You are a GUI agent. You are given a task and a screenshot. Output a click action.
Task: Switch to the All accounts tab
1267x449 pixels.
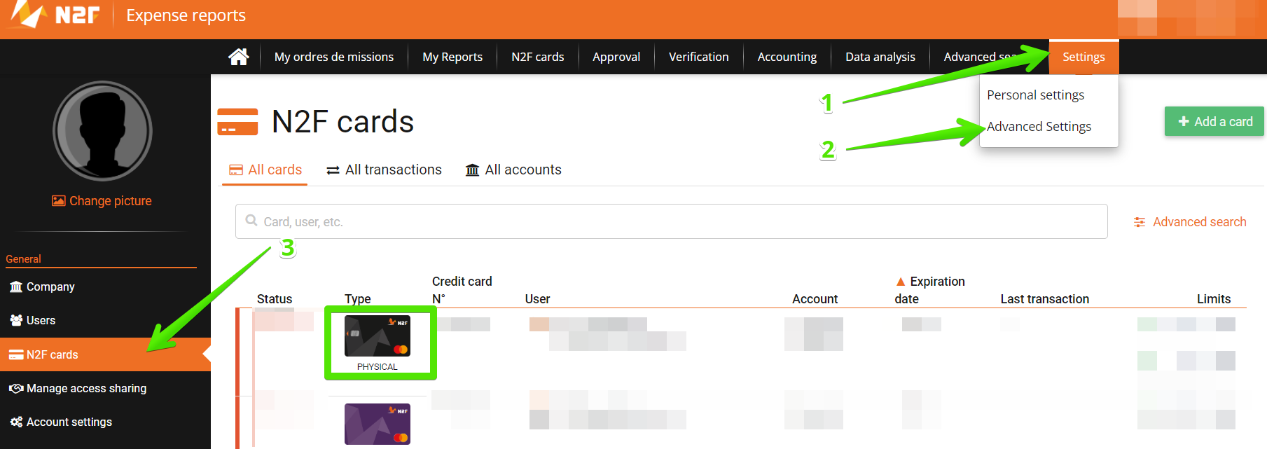[x=513, y=170]
